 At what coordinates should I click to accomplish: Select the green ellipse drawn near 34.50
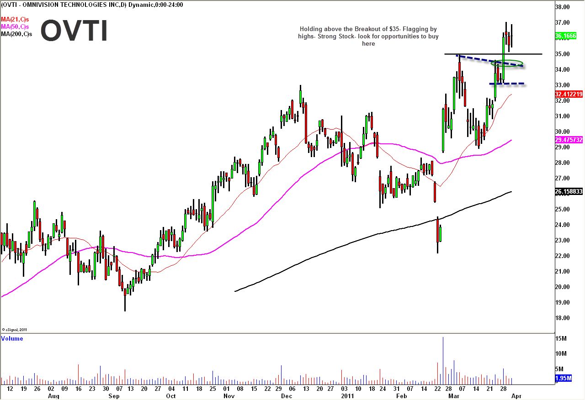pyautogui.click(x=507, y=63)
